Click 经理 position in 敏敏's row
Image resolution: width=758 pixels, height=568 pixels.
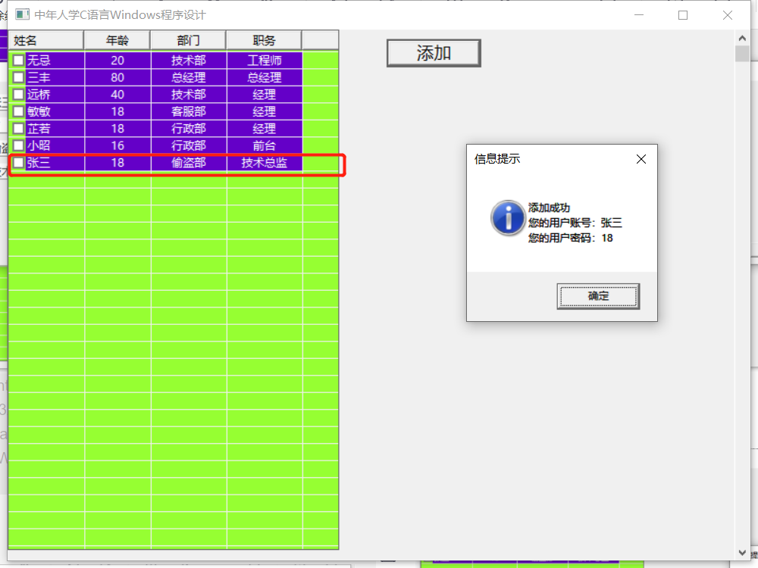click(x=265, y=111)
